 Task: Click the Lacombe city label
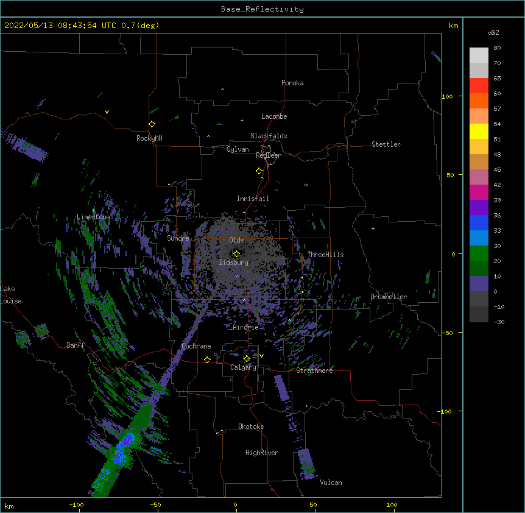click(274, 116)
